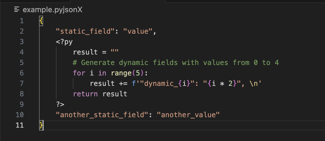Select the example.pyjsonX breadcrumb label
This screenshot has height=141, width=325.
[52, 10]
